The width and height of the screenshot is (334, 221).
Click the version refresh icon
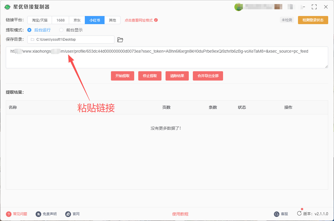[299, 213]
